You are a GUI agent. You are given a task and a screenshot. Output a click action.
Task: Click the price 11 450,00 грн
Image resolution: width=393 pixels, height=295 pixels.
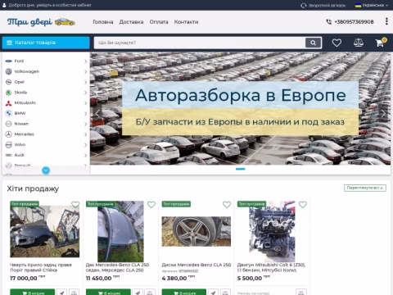pos(103,278)
